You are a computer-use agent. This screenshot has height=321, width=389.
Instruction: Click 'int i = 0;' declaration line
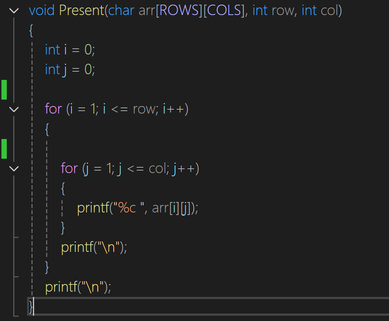pos(70,50)
